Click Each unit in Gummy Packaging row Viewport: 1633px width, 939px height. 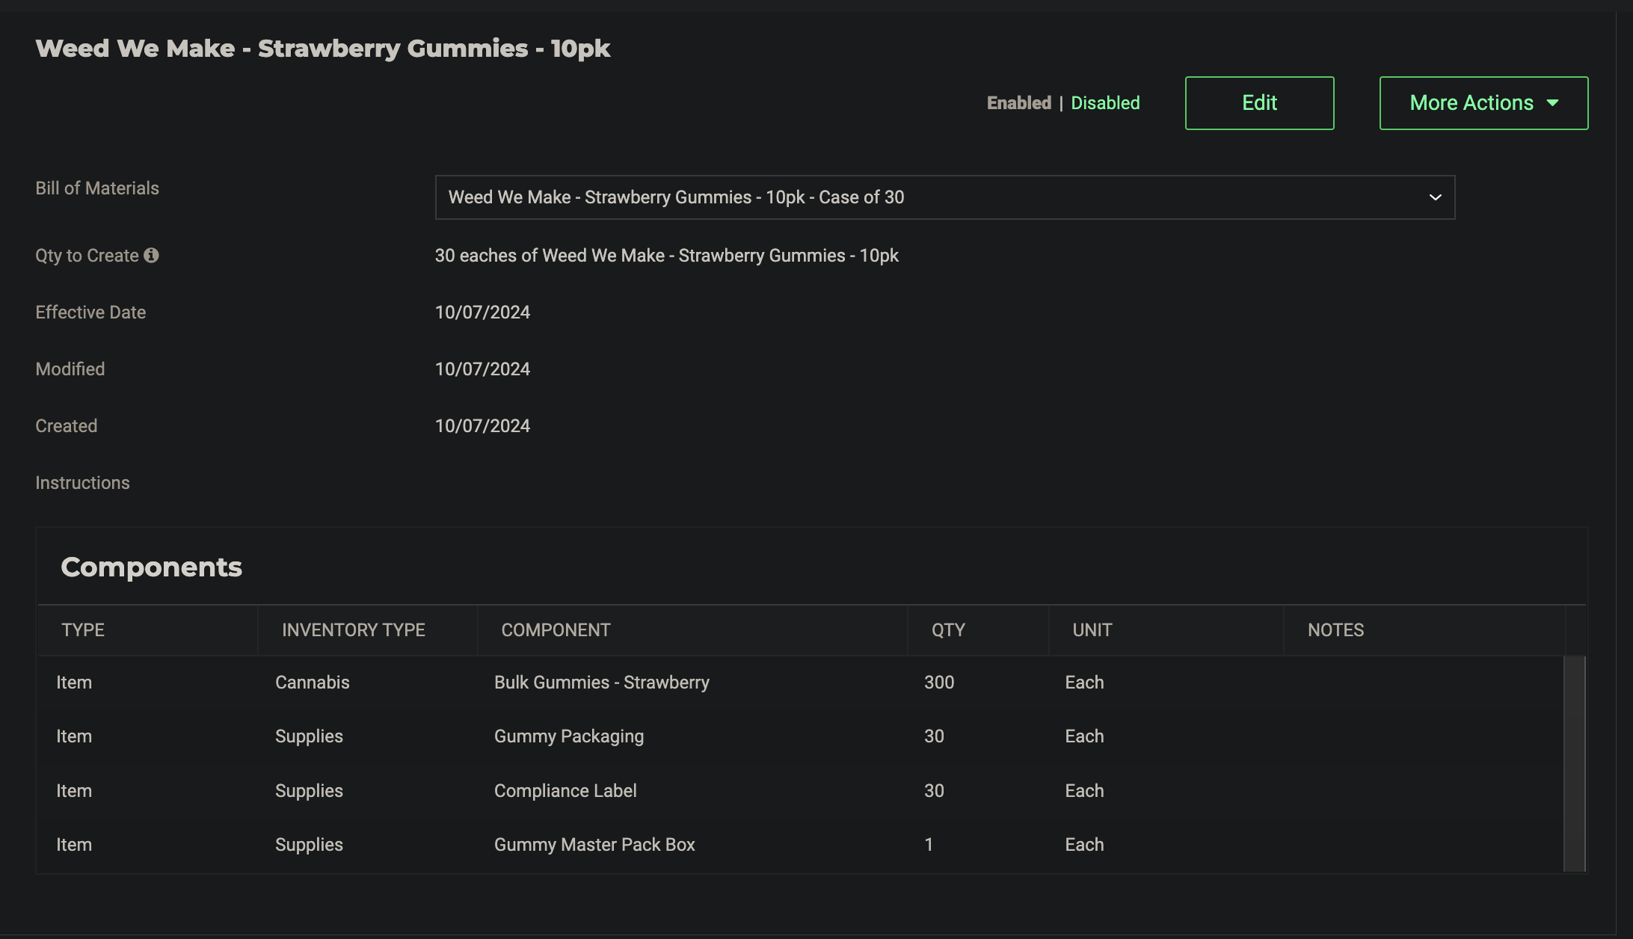pyautogui.click(x=1084, y=736)
